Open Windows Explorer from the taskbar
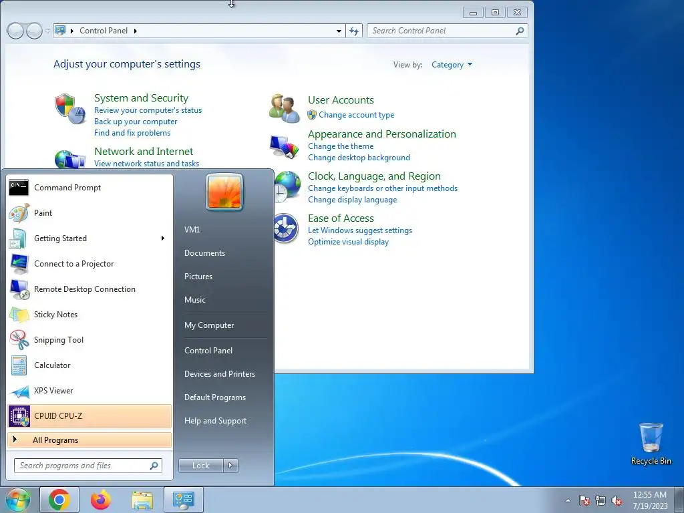Image resolution: width=684 pixels, height=513 pixels. [142, 500]
